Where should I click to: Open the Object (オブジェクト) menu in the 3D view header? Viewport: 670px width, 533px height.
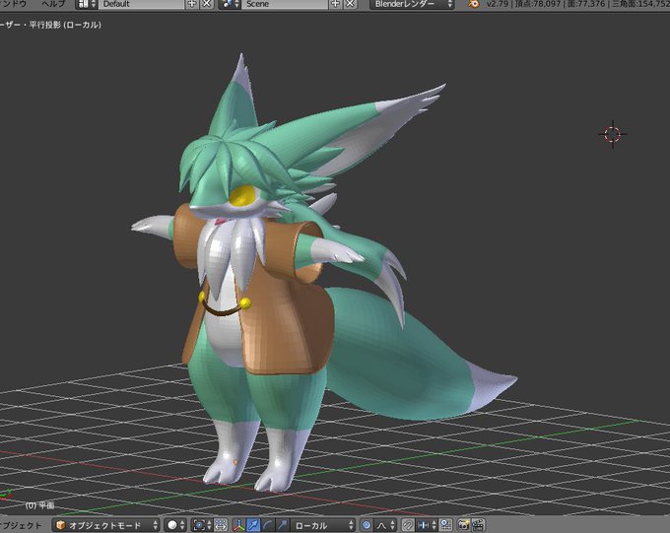(21, 525)
